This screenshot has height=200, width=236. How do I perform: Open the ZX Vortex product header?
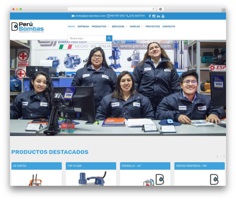click(36, 166)
